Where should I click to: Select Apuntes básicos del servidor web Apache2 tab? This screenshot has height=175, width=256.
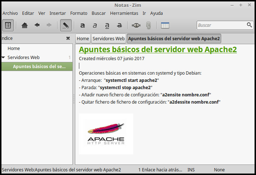(174, 38)
